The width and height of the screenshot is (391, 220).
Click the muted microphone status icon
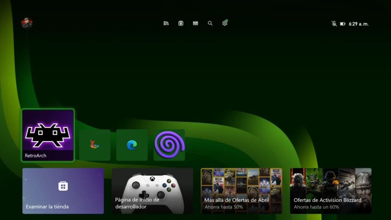(334, 24)
